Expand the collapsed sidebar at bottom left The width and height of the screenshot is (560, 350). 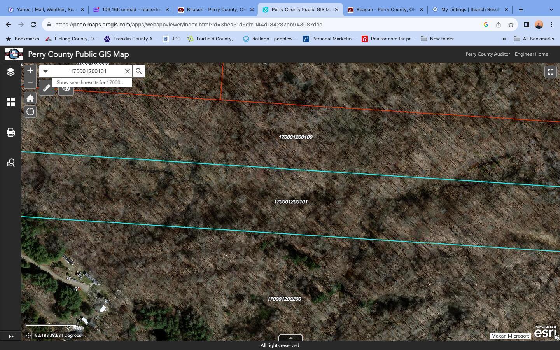(x=11, y=336)
